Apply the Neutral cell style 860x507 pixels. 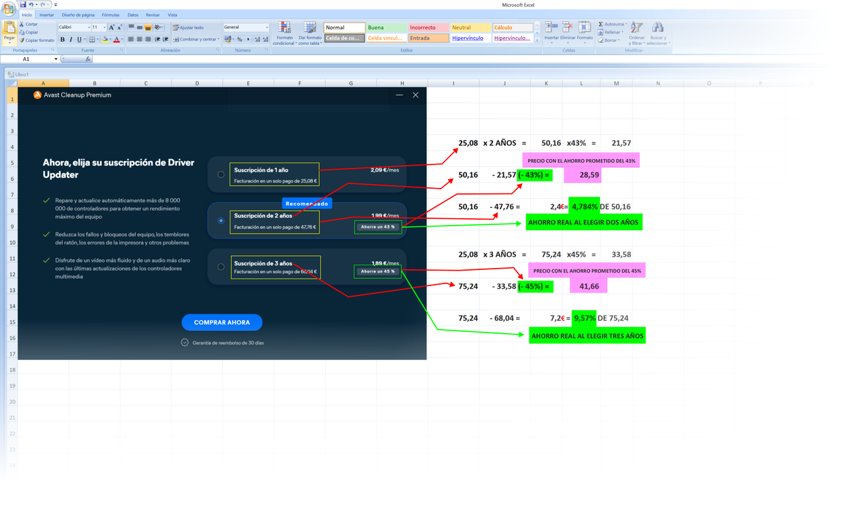point(470,28)
